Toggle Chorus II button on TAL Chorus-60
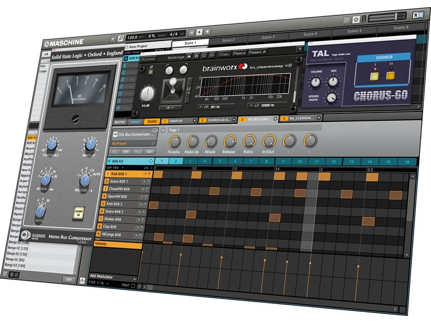Screen dimensions: 431x323 click(390, 75)
